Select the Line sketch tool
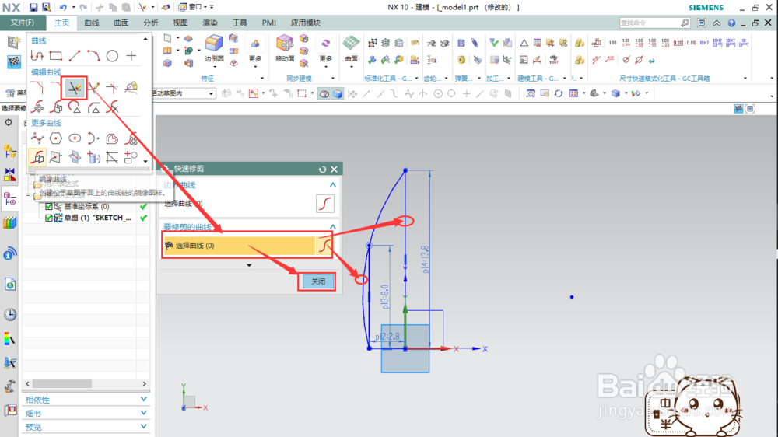The image size is (778, 437). tap(75, 55)
